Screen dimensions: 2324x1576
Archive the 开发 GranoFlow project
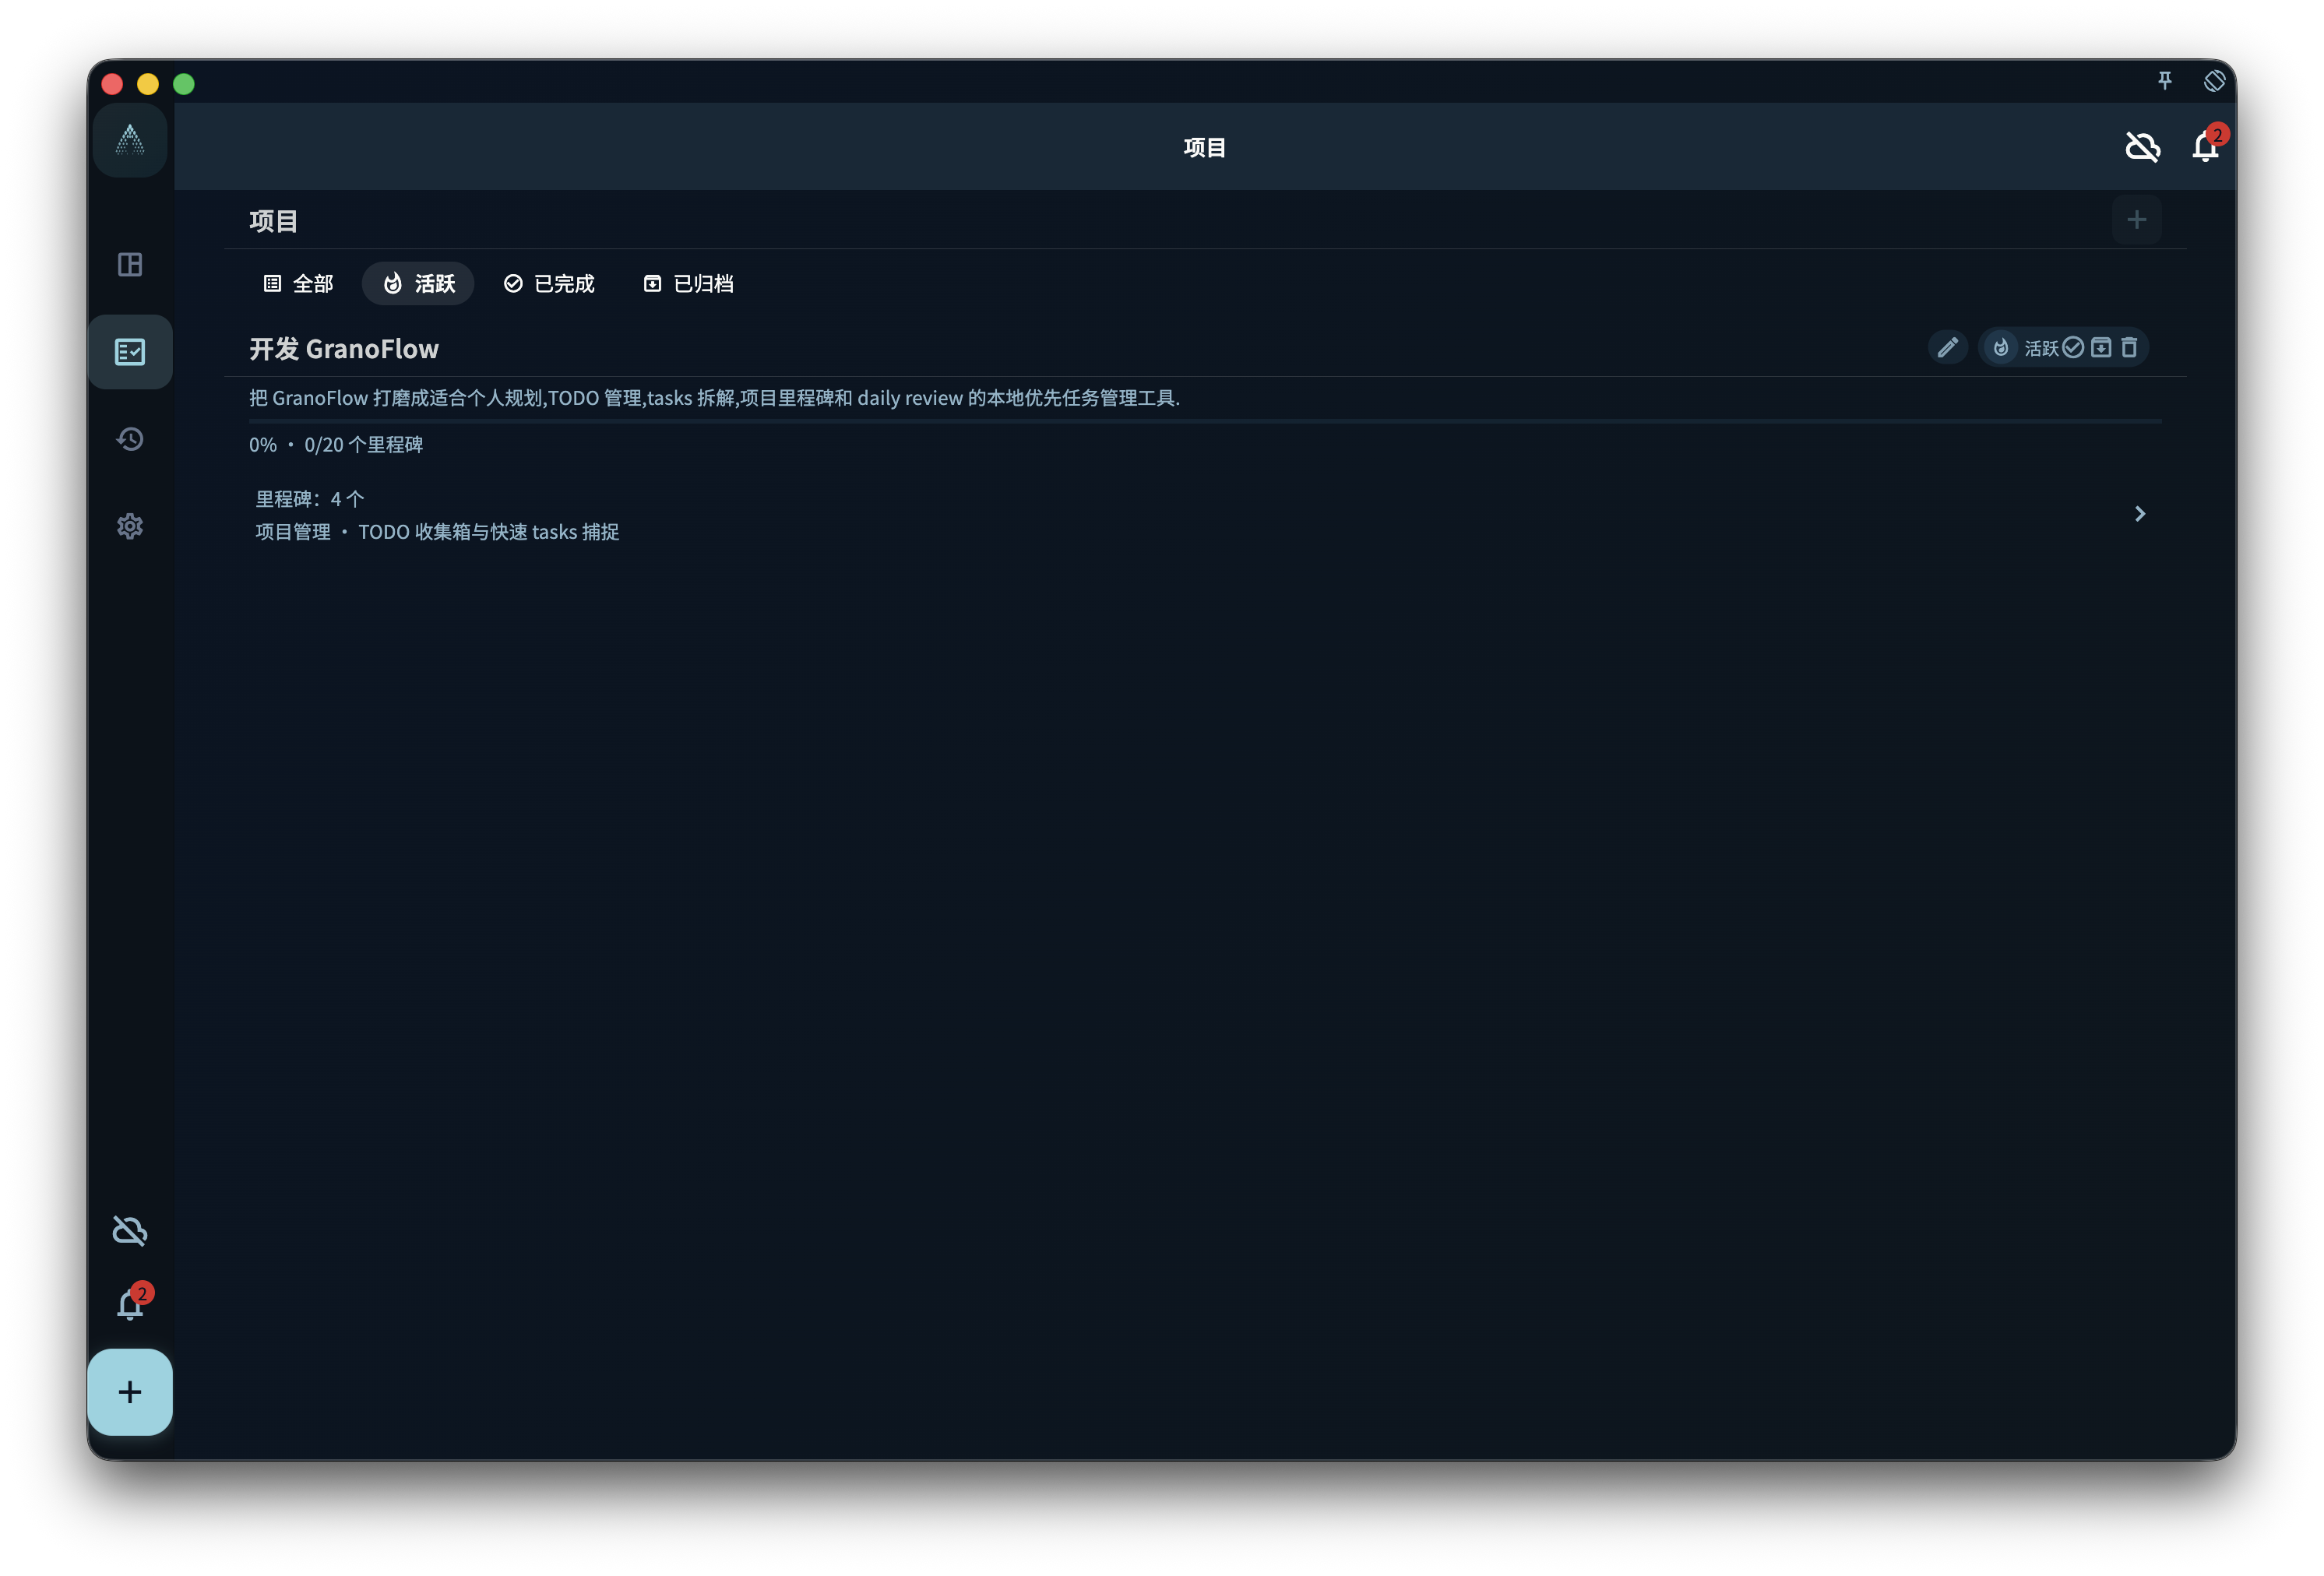point(2101,347)
